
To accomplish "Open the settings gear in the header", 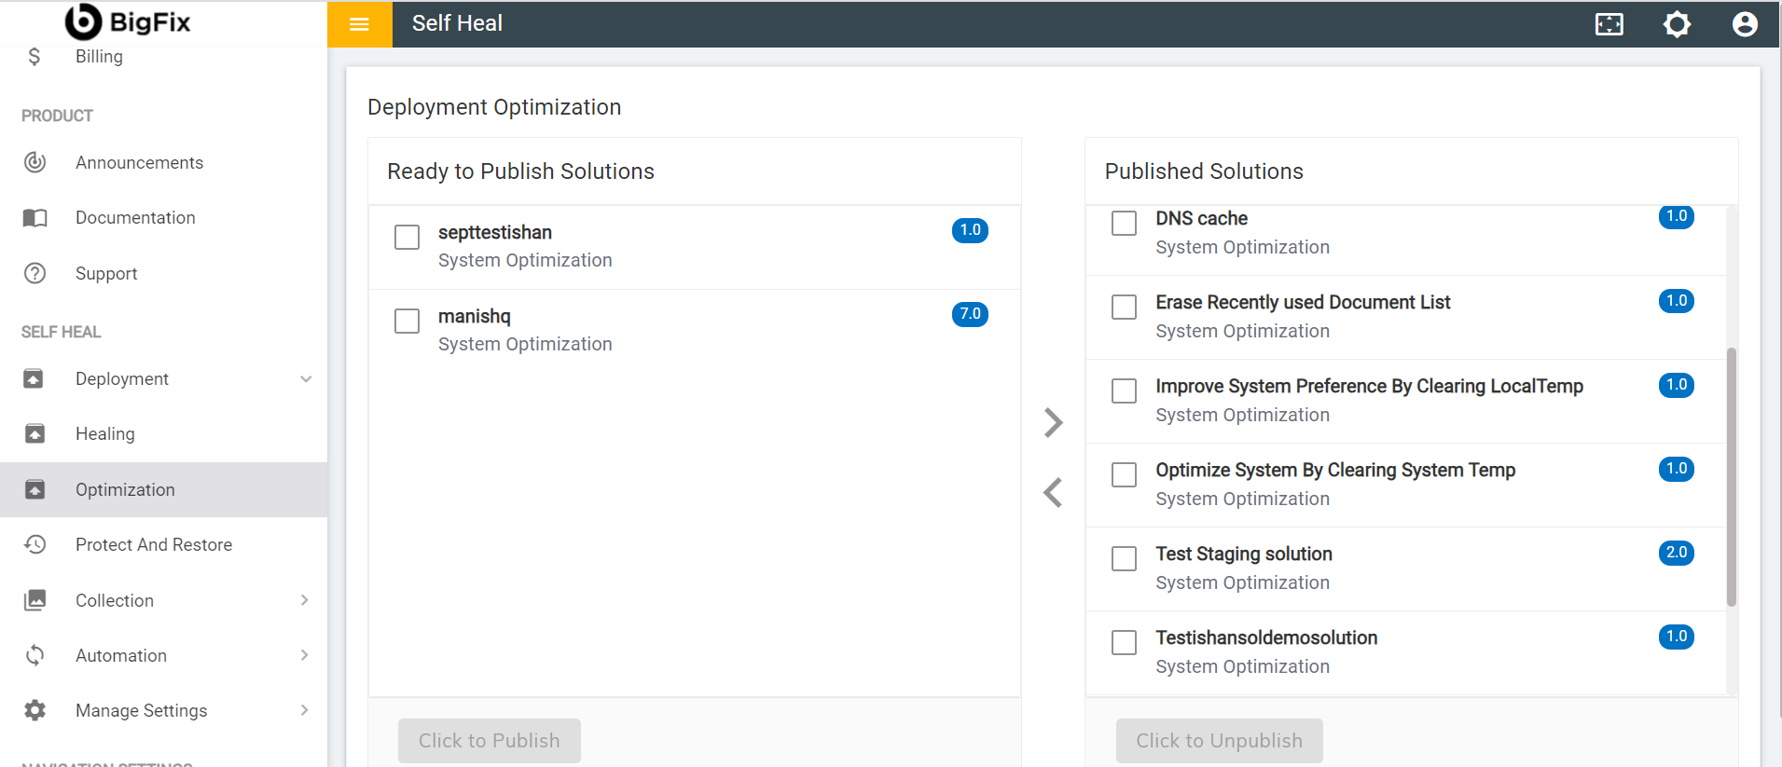I will [x=1677, y=24].
